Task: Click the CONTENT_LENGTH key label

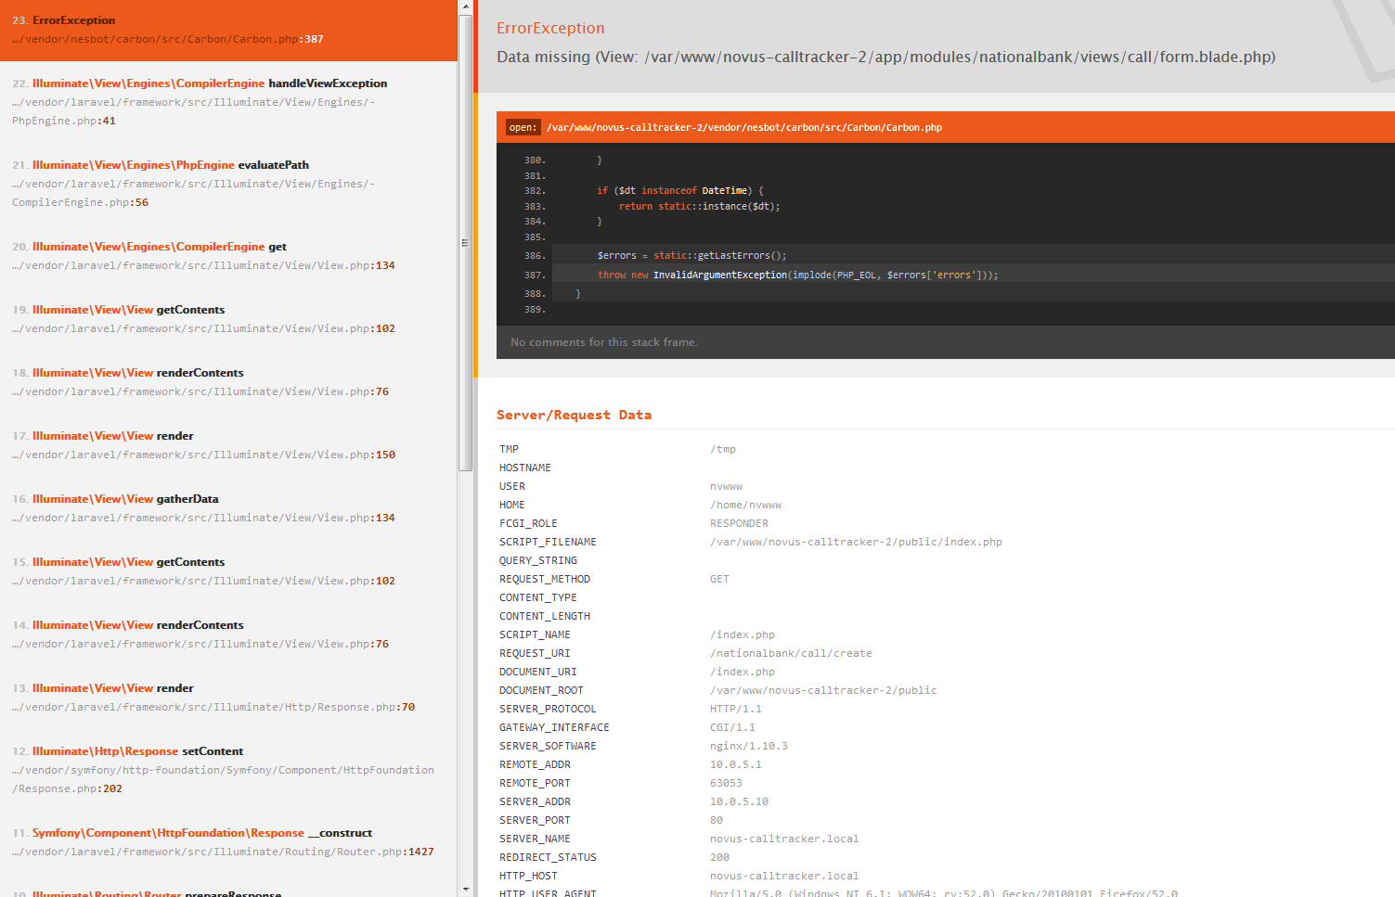Action: (x=545, y=616)
